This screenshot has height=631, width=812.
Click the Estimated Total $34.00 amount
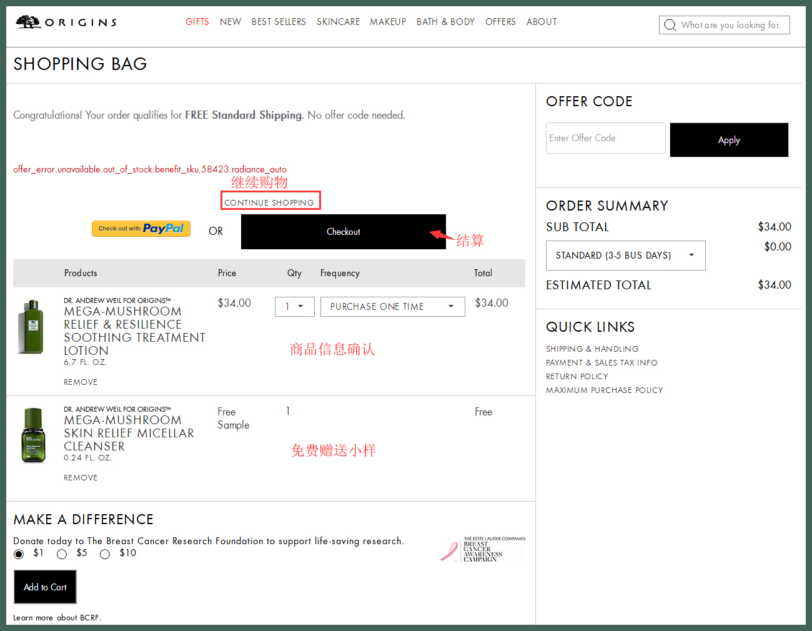(775, 285)
